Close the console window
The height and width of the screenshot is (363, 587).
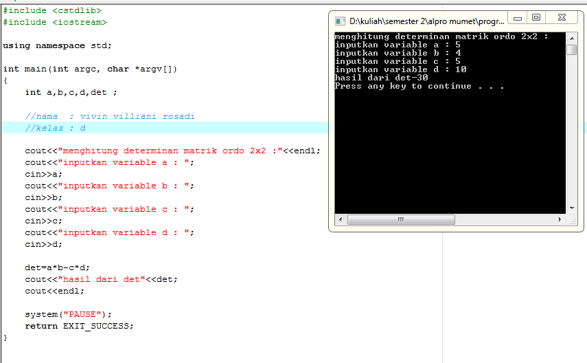point(562,18)
